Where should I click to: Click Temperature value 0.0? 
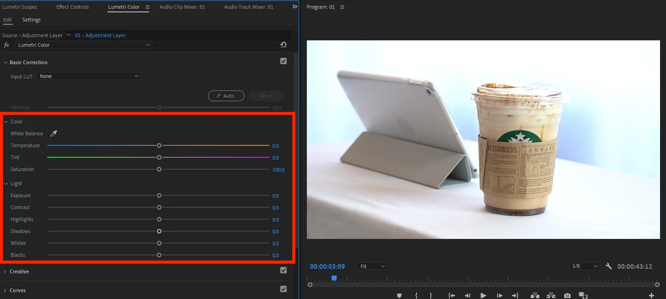pos(275,146)
